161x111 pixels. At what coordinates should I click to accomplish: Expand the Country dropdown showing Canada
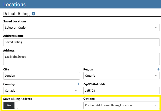click(x=42, y=91)
